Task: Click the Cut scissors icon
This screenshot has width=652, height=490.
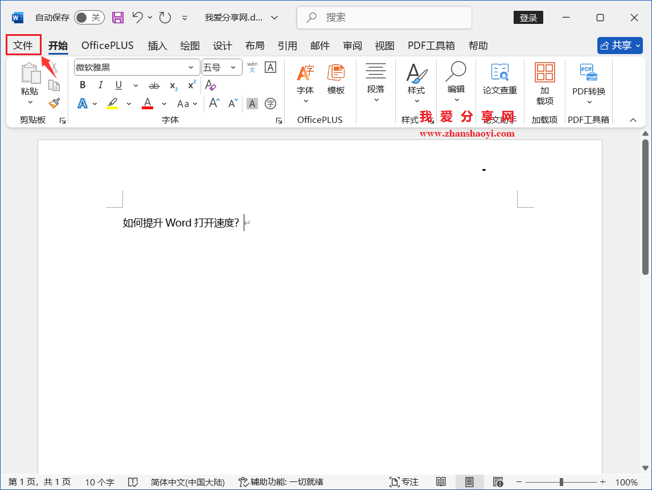Action: (x=54, y=68)
